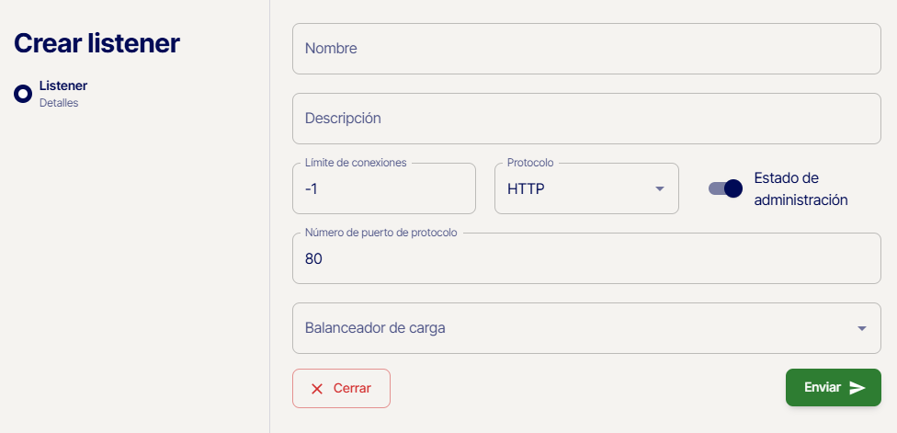The image size is (897, 433).
Task: Toggle the Estado de administración switch
Action: pyautogui.click(x=725, y=188)
